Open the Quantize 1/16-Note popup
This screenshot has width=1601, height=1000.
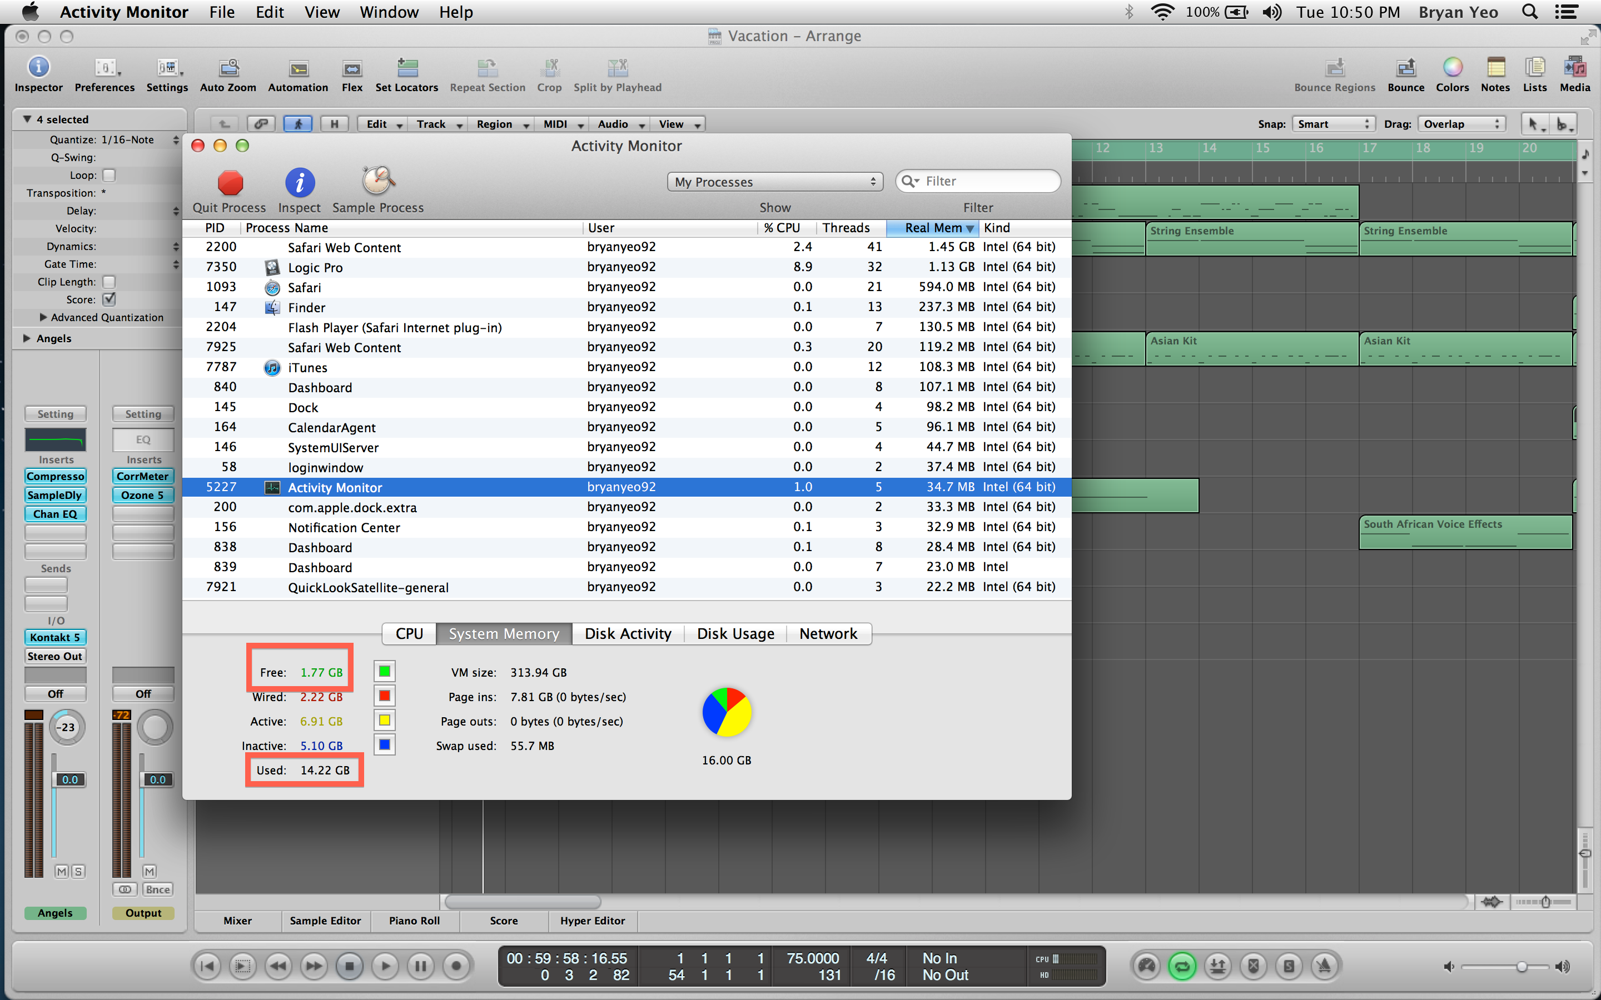(x=140, y=139)
